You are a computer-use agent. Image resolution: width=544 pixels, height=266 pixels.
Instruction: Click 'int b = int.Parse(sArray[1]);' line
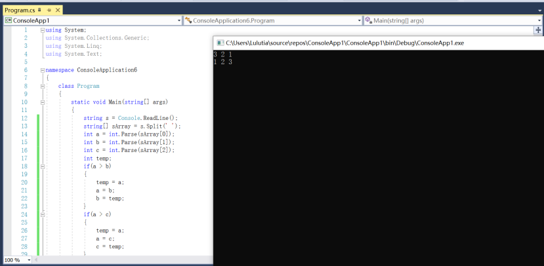[129, 142]
